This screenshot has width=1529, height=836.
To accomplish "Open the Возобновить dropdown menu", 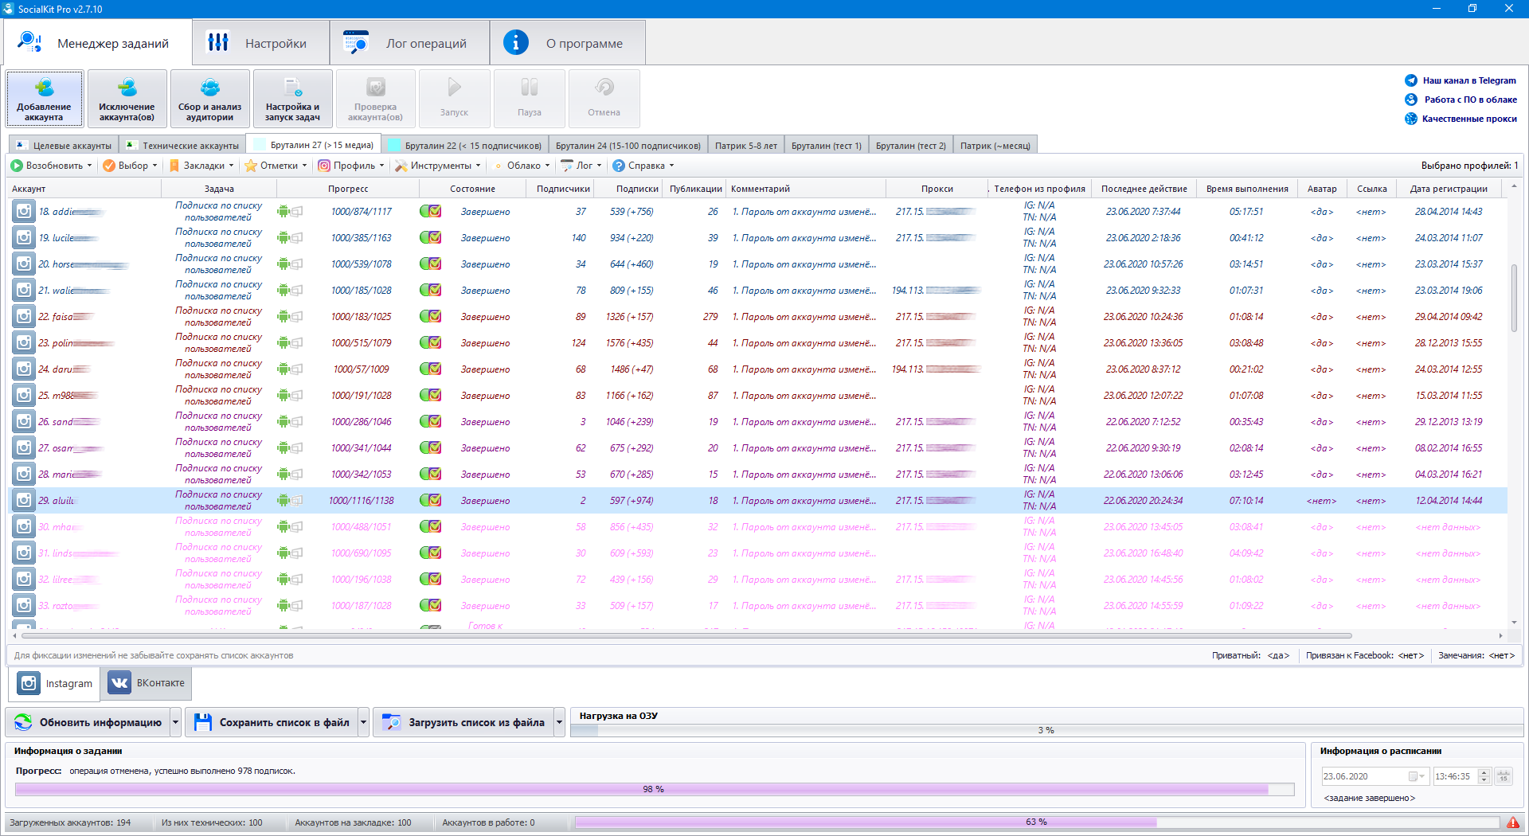I will [51, 166].
